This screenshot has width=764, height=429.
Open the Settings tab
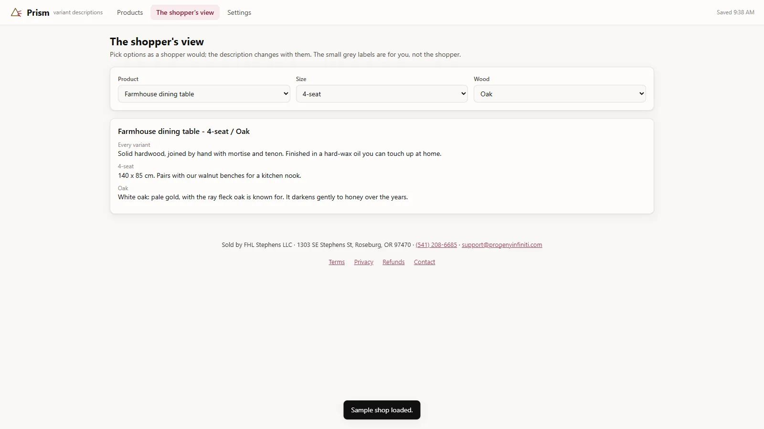(239, 12)
